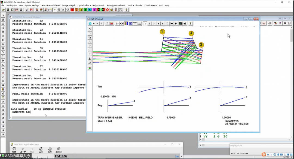Click the download arrow icon in PAD side toolbar
Image resolution: width=294 pixels, height=159 pixels.
coord(90,59)
